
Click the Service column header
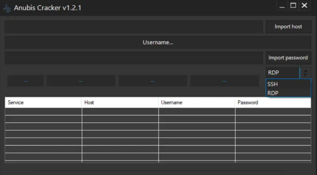click(x=43, y=103)
